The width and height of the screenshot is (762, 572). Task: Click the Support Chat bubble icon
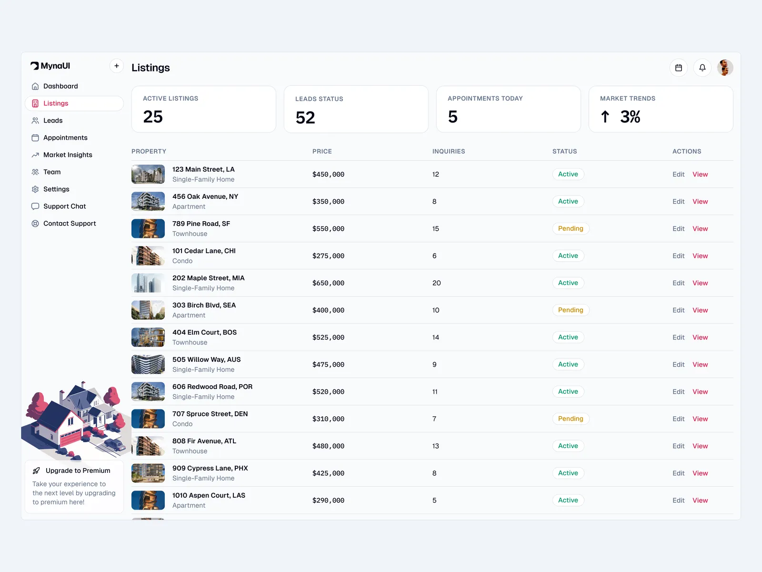coord(35,206)
